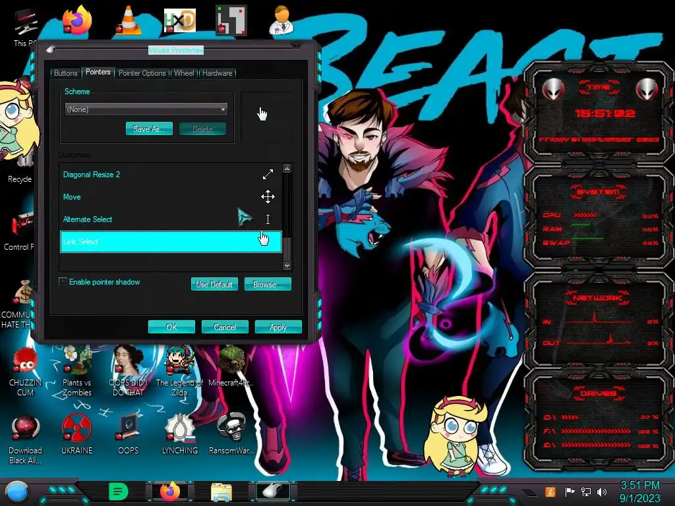This screenshot has height=506, width=675.
Task: Open the doctor figure desktop icon
Action: 281,20
